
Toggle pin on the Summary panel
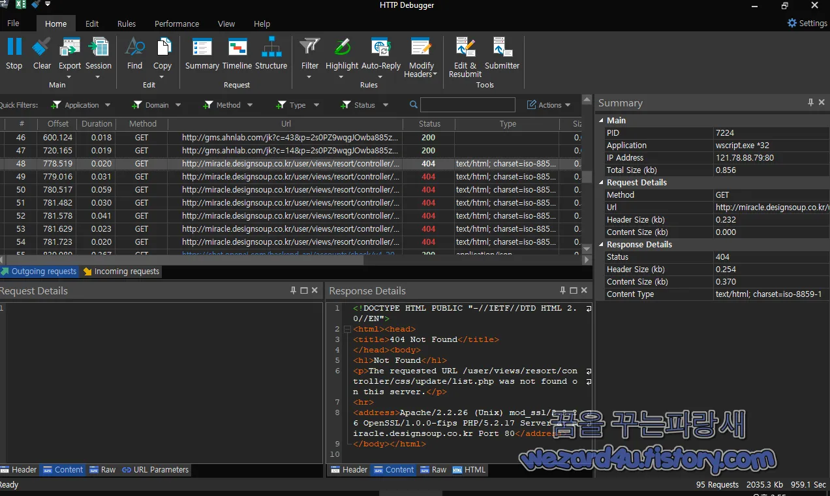pos(810,102)
